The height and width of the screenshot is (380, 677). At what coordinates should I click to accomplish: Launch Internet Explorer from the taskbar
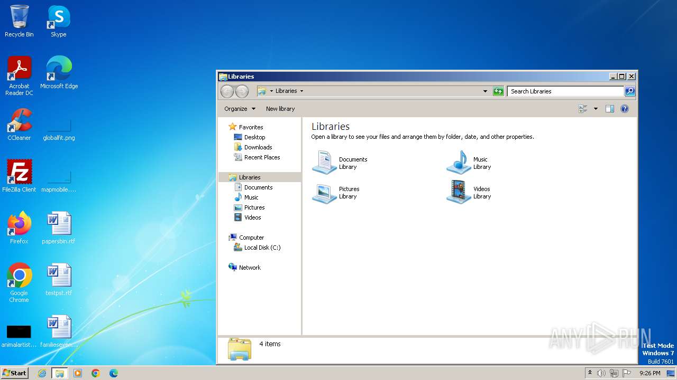coord(42,373)
